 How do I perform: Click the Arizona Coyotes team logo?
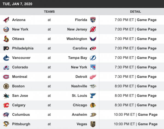6,20
